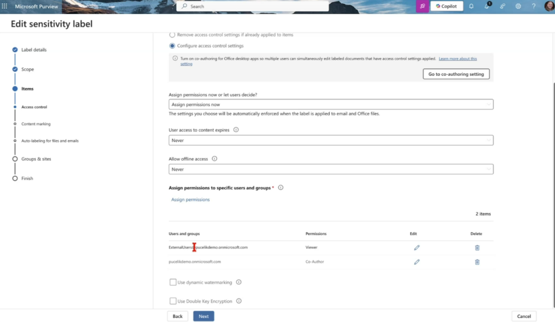Viewport: 555px width, 322px height.
Task: Click into the Search field
Action: click(253, 6)
